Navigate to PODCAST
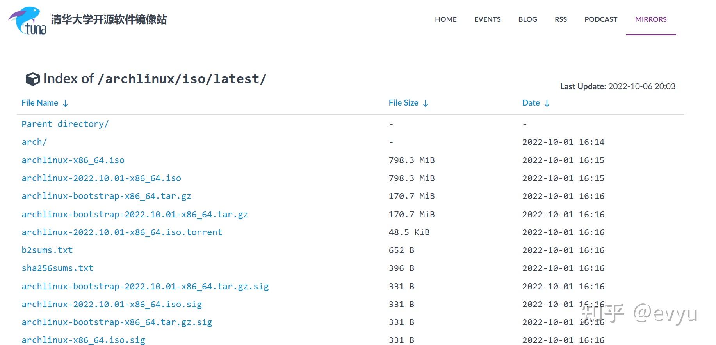 [x=600, y=19]
